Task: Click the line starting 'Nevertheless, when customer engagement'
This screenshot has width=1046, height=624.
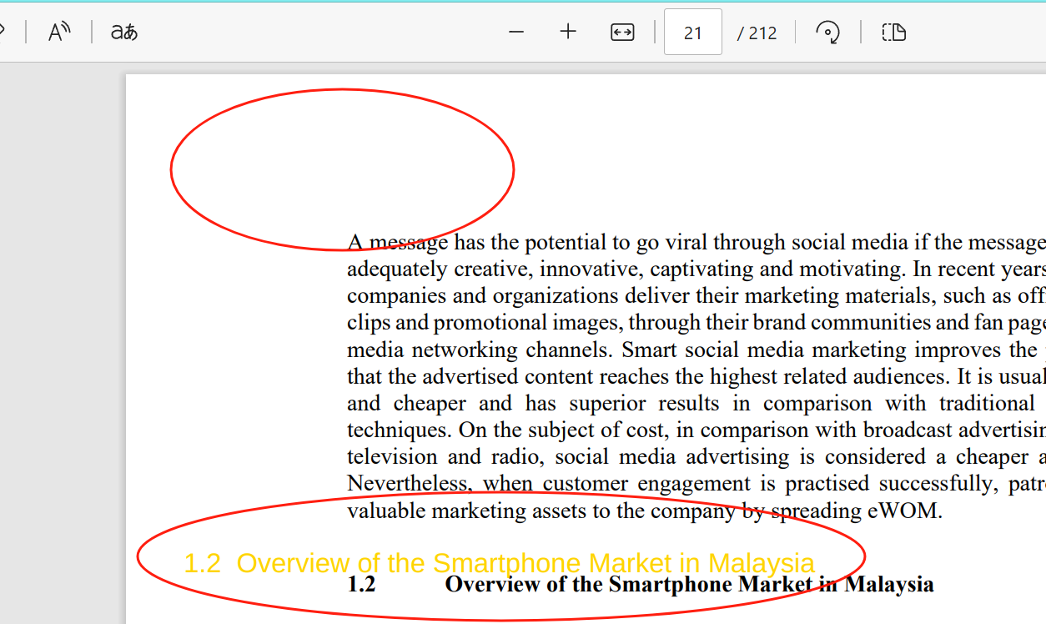Action: [696, 483]
